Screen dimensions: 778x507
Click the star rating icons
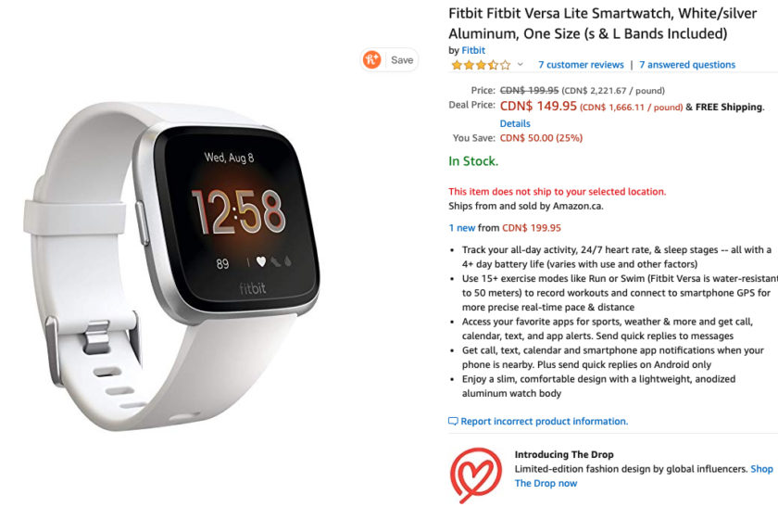point(481,65)
